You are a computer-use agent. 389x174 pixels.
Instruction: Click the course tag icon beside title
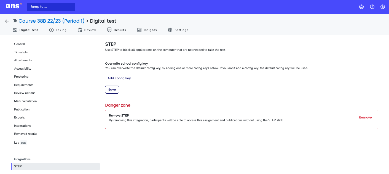(15, 21)
